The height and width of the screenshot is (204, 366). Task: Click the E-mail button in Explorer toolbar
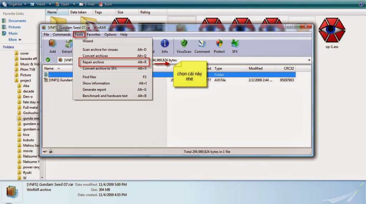pyautogui.click(x=87, y=4)
